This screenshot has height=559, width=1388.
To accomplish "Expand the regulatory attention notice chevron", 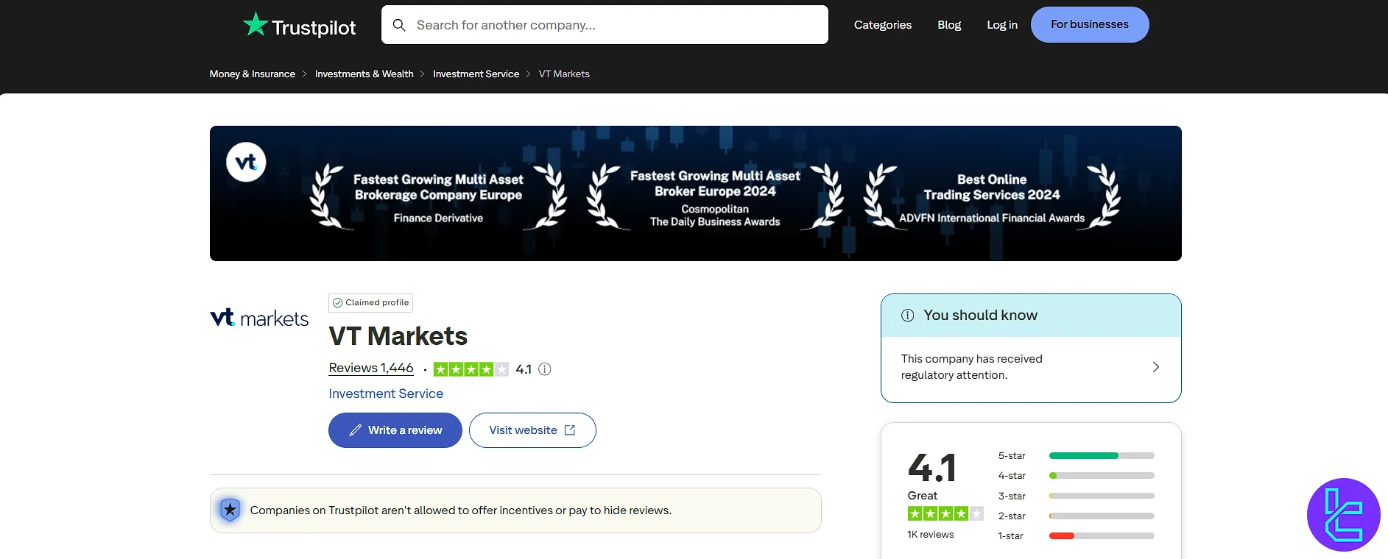I will click(x=1155, y=367).
